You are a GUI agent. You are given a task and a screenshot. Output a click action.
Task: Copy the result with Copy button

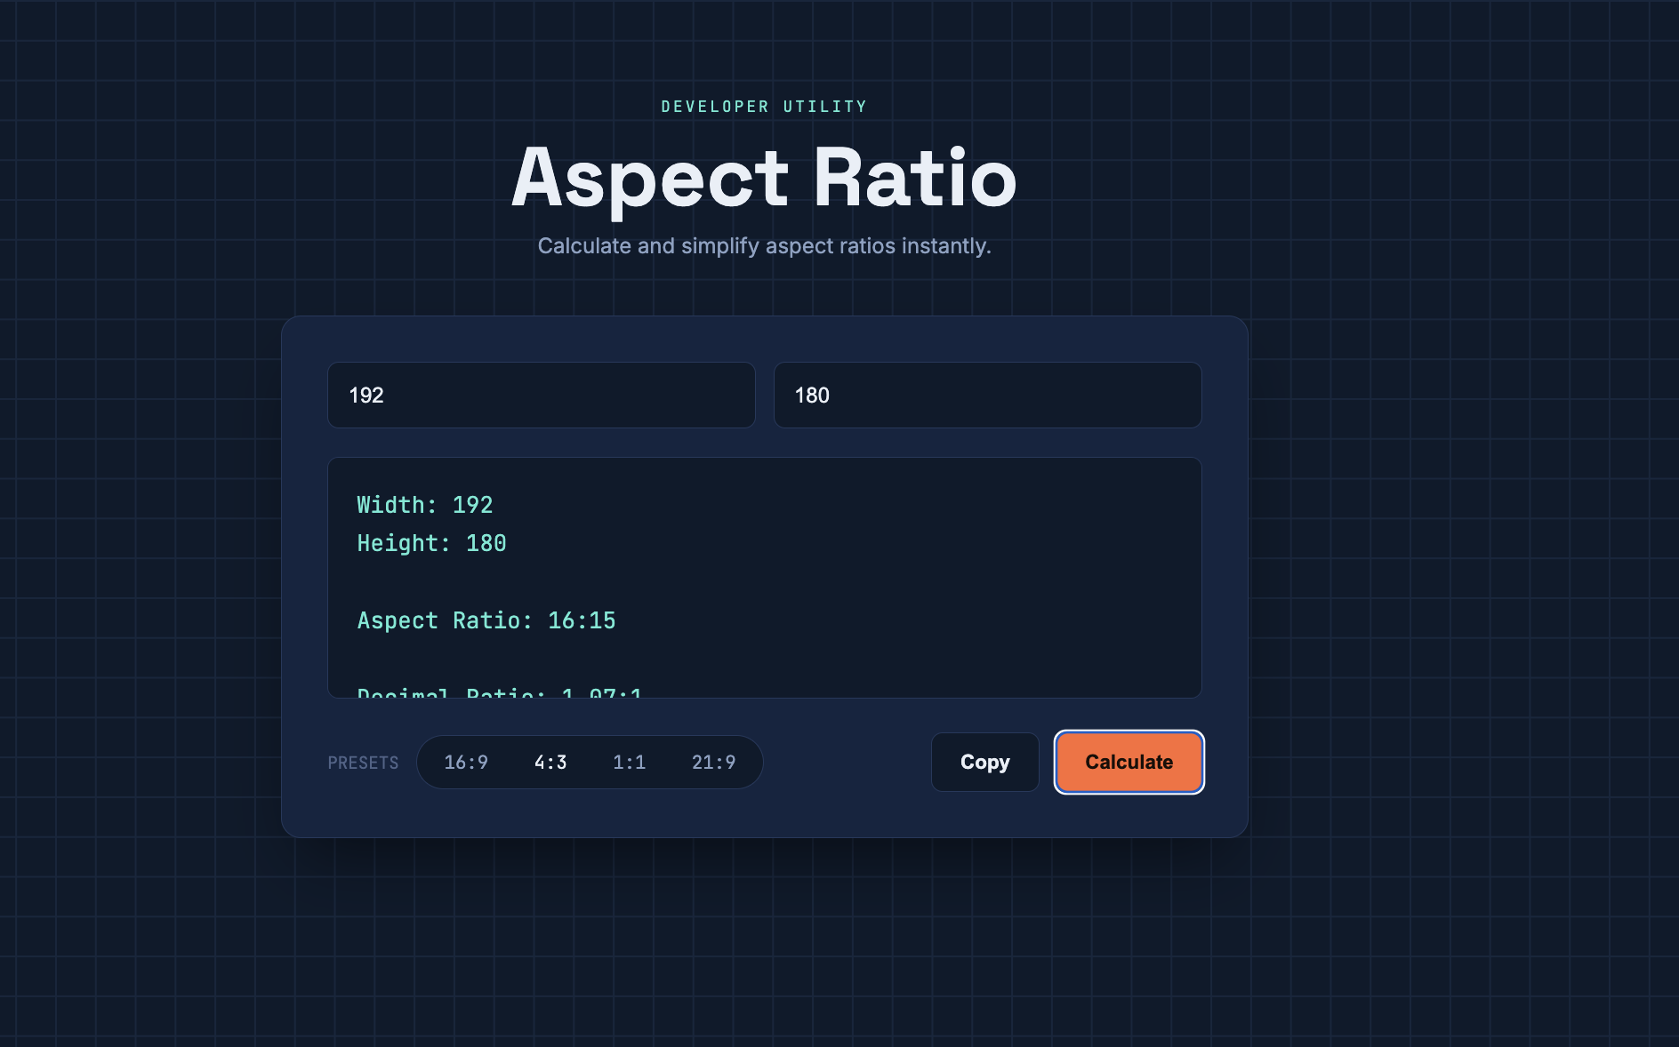coord(984,762)
